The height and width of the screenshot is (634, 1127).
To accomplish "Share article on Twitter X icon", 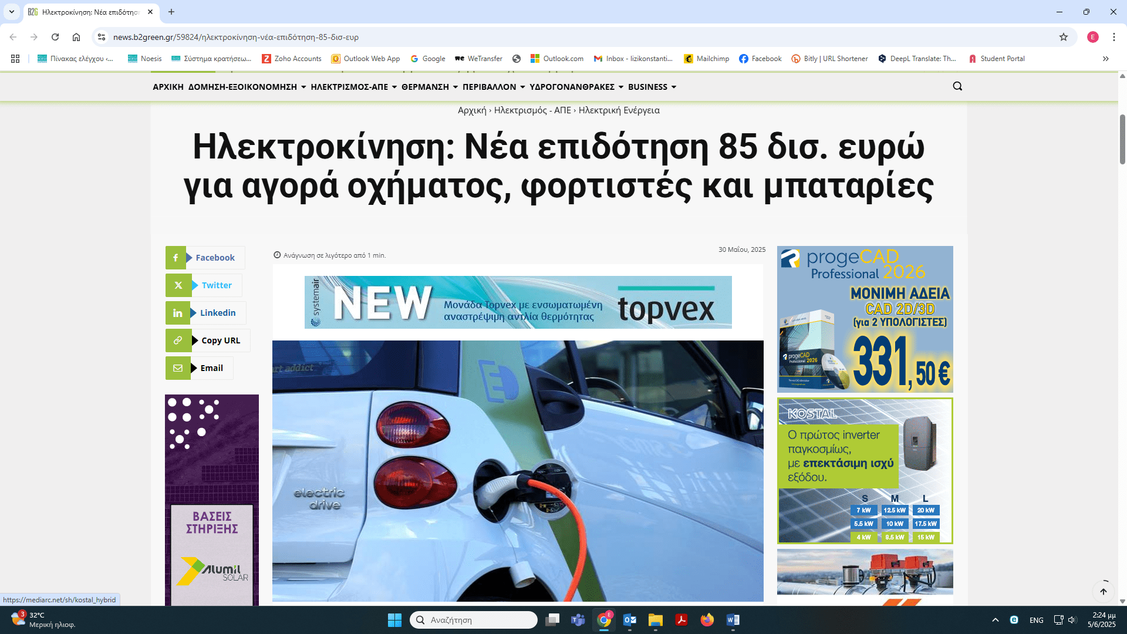I will click(x=178, y=285).
